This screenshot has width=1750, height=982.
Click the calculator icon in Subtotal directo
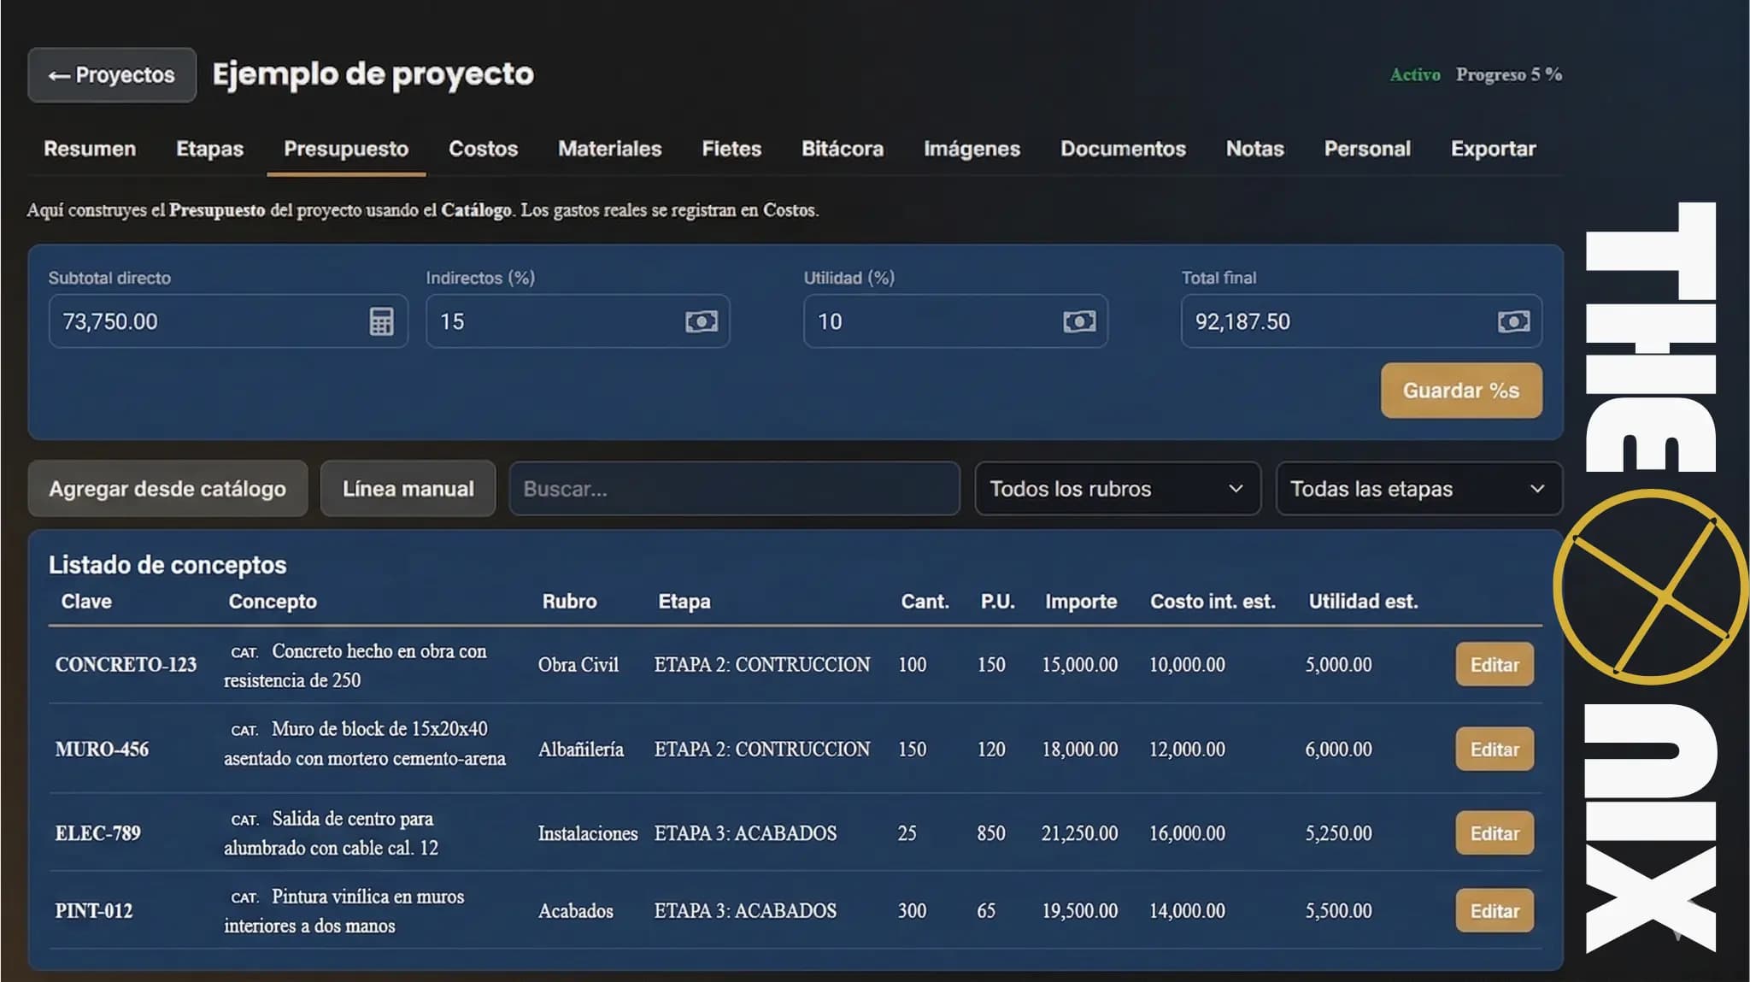click(381, 321)
